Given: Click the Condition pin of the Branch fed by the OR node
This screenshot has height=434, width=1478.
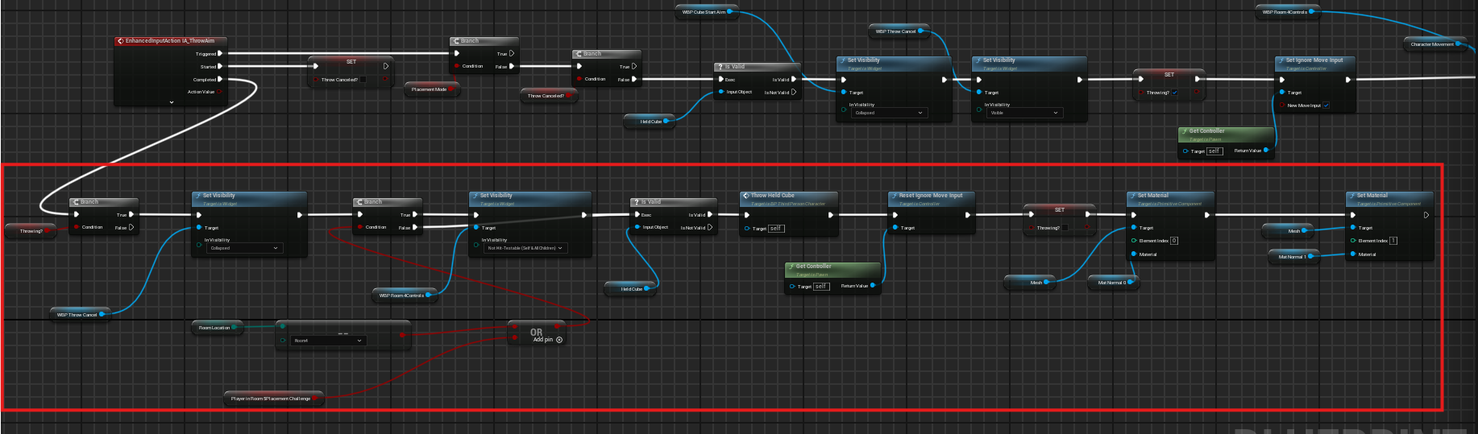Looking at the screenshot, I should (359, 228).
